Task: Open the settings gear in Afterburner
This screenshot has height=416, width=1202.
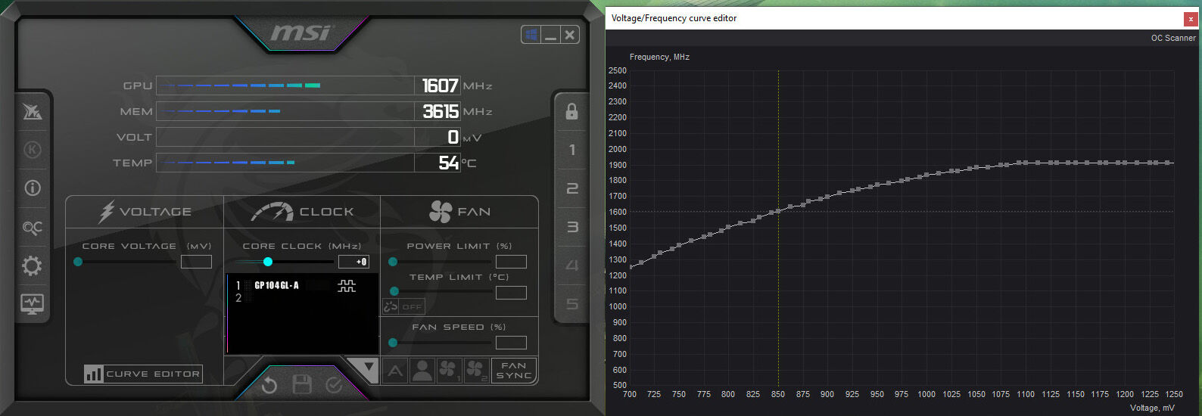Action: coord(33,265)
